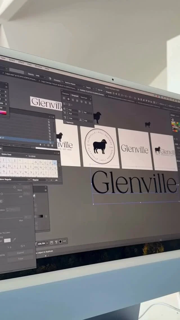Switch to the OpenType tab in the panel

click(84, 97)
